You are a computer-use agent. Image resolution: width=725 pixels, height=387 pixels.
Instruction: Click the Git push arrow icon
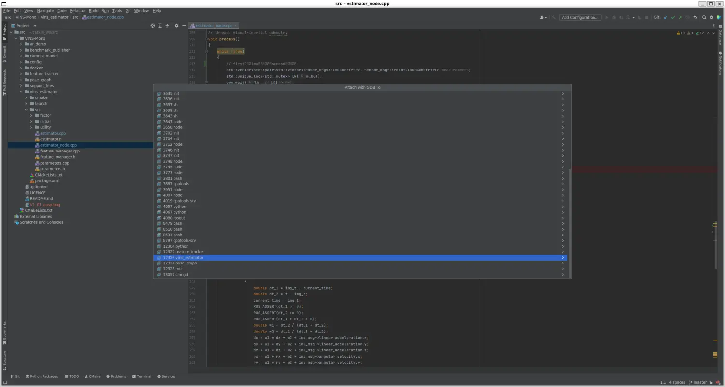[680, 17]
